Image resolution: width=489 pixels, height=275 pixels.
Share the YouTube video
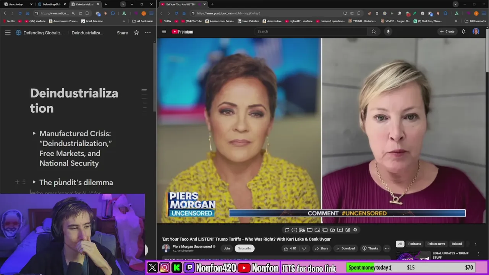(x=321, y=248)
